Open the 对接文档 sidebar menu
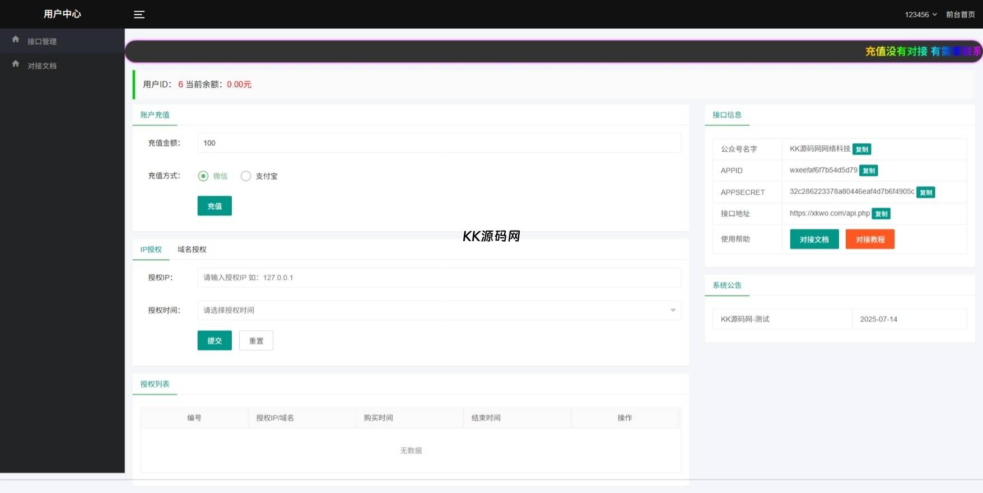Screen dimensions: 983x493 coord(62,65)
